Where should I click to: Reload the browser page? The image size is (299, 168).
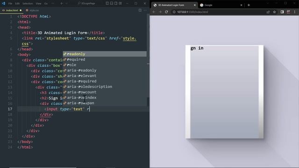[x=166, y=12]
